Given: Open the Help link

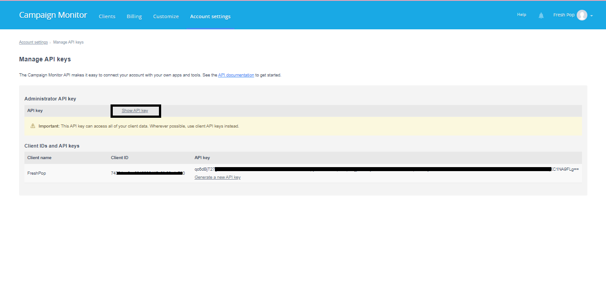Looking at the screenshot, I should [x=522, y=15].
